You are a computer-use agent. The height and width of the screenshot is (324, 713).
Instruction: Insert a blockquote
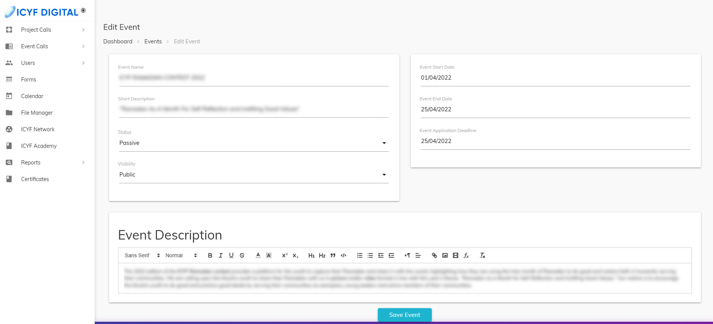[x=333, y=255]
